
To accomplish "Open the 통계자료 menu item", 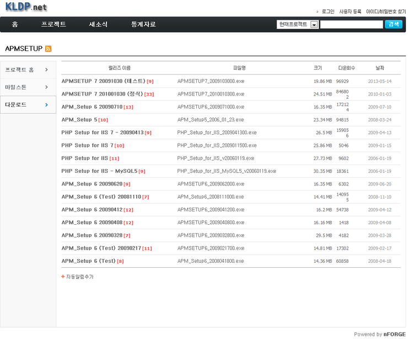I will coord(143,24).
